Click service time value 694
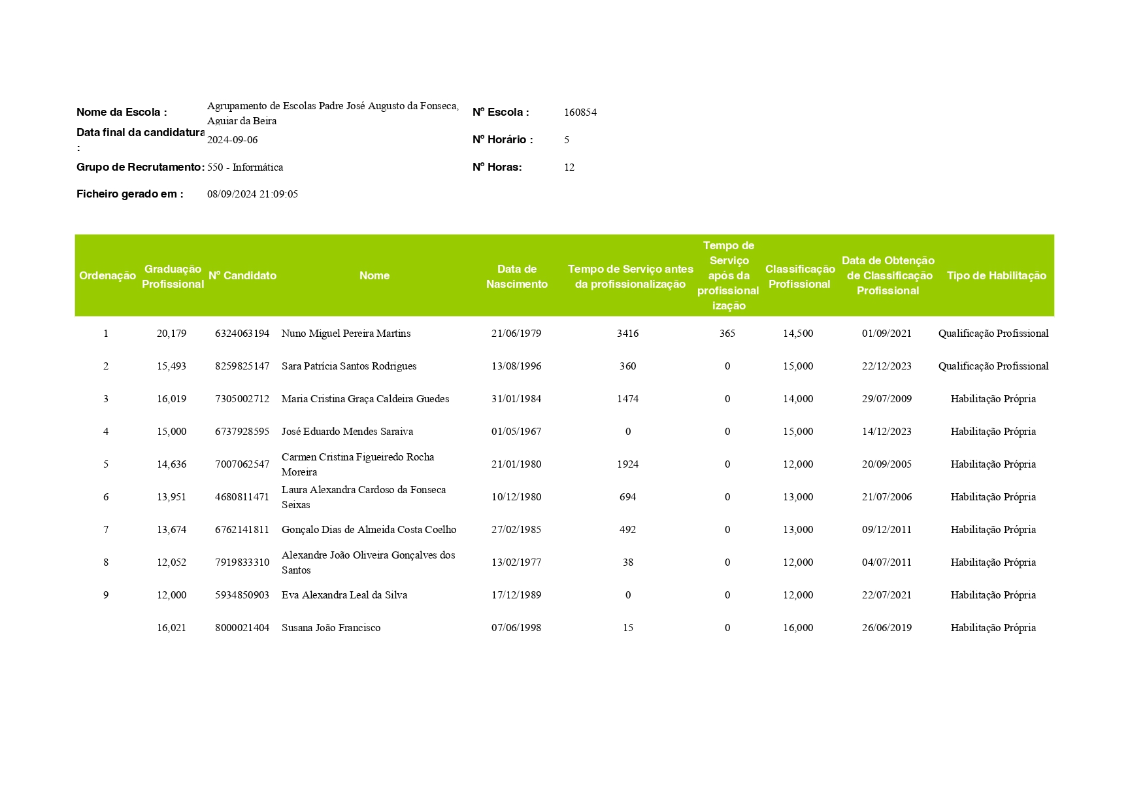Screen dimensions: 1147x811 [627, 497]
